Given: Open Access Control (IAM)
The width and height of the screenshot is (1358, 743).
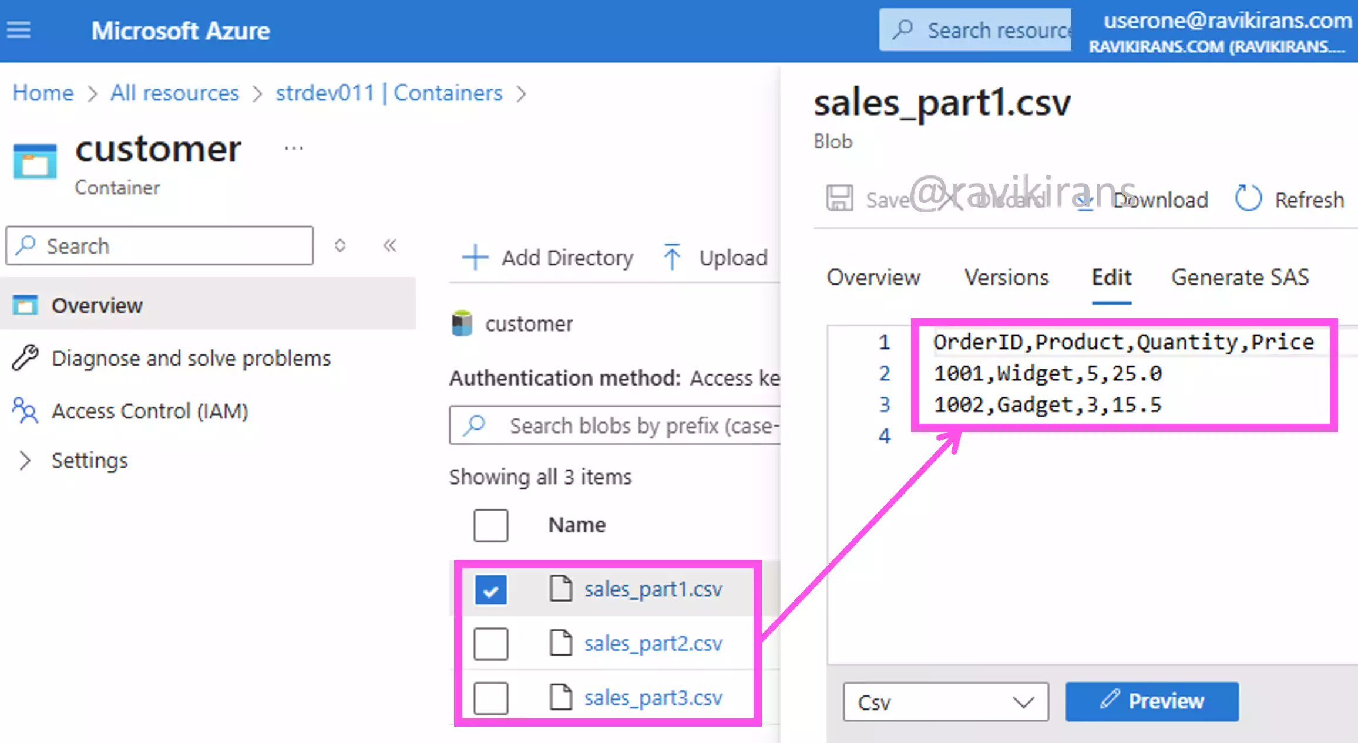Looking at the screenshot, I should (x=150, y=411).
